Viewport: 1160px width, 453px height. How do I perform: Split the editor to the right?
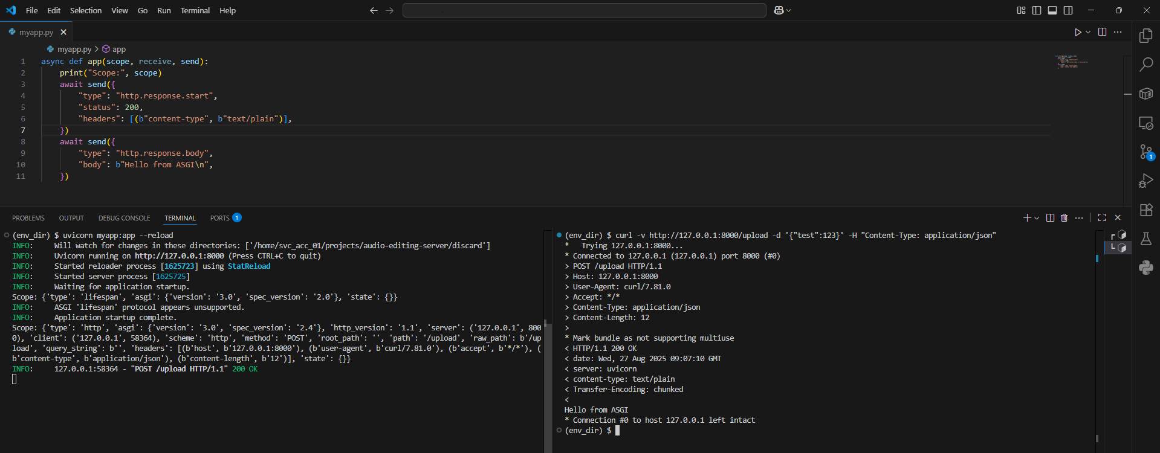click(x=1102, y=32)
